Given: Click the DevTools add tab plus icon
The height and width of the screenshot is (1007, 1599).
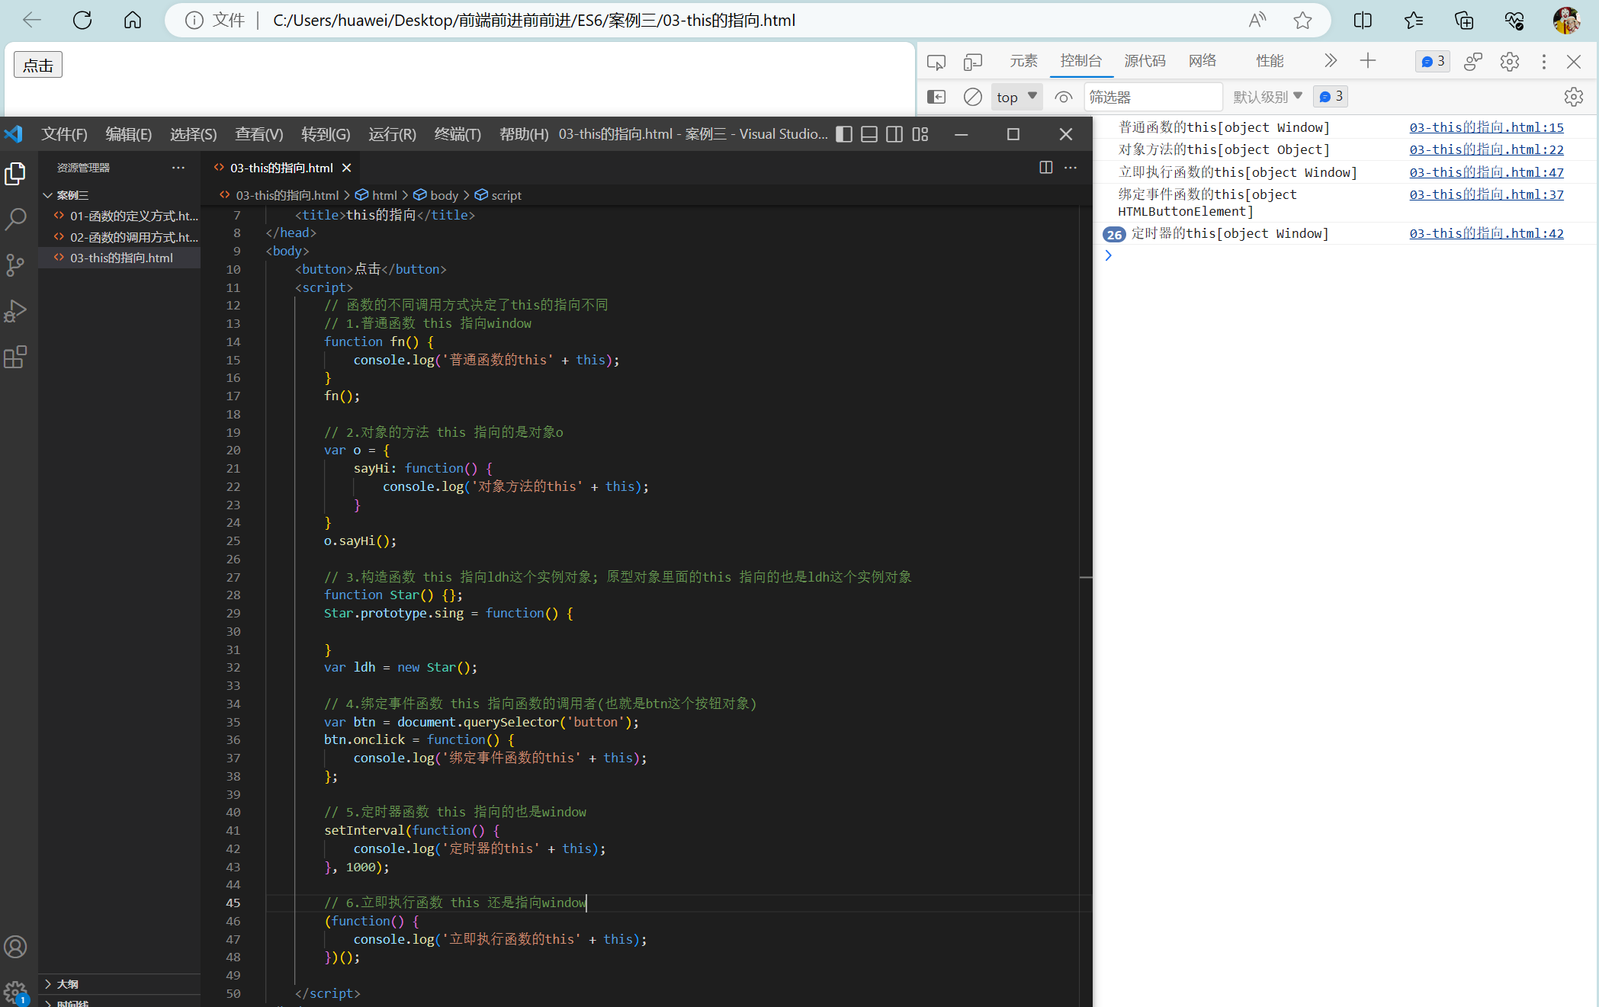Looking at the screenshot, I should [1368, 61].
